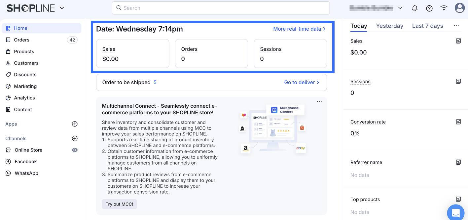Switch to the Yesterday tab
The width and height of the screenshot is (468, 220).
(390, 26)
